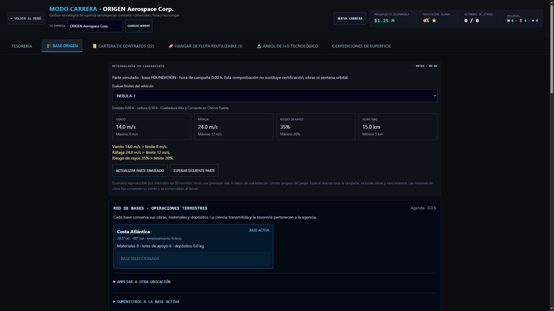Click the Retornos de Etapas 0 / 0 value
The image size is (554, 311).
471,21
